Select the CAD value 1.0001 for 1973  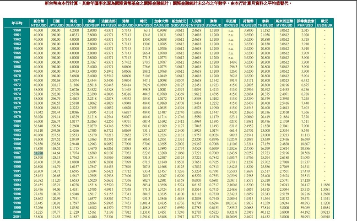point(162,89)
